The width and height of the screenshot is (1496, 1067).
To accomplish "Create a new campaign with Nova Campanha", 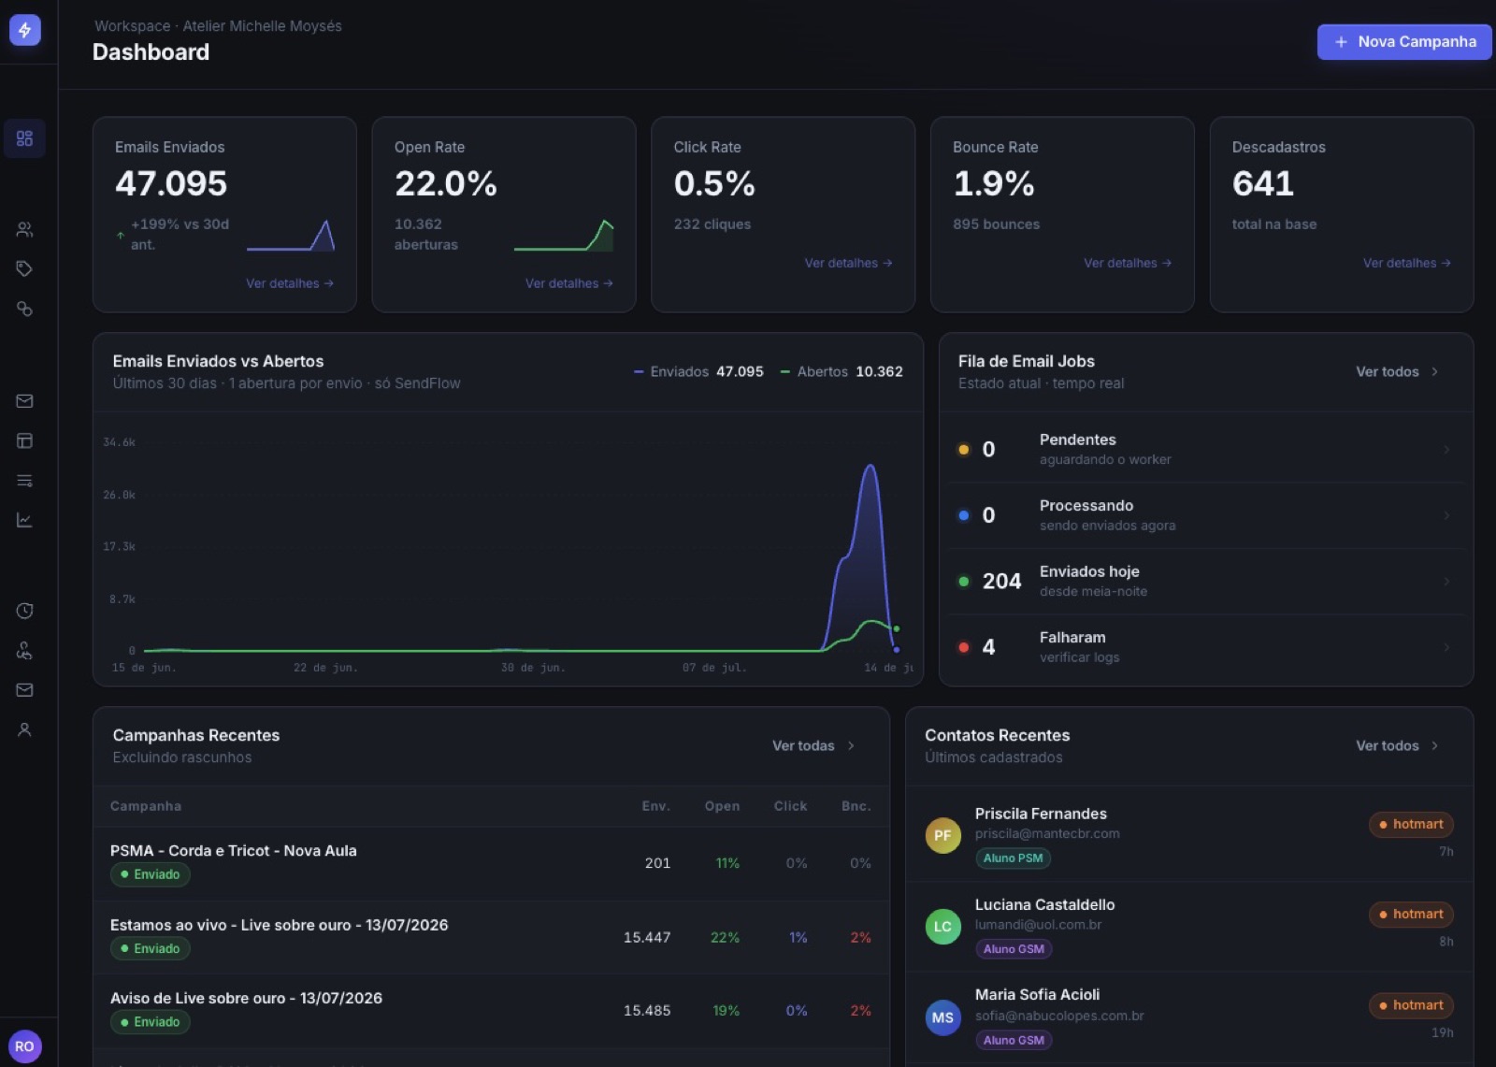I will click(x=1404, y=42).
